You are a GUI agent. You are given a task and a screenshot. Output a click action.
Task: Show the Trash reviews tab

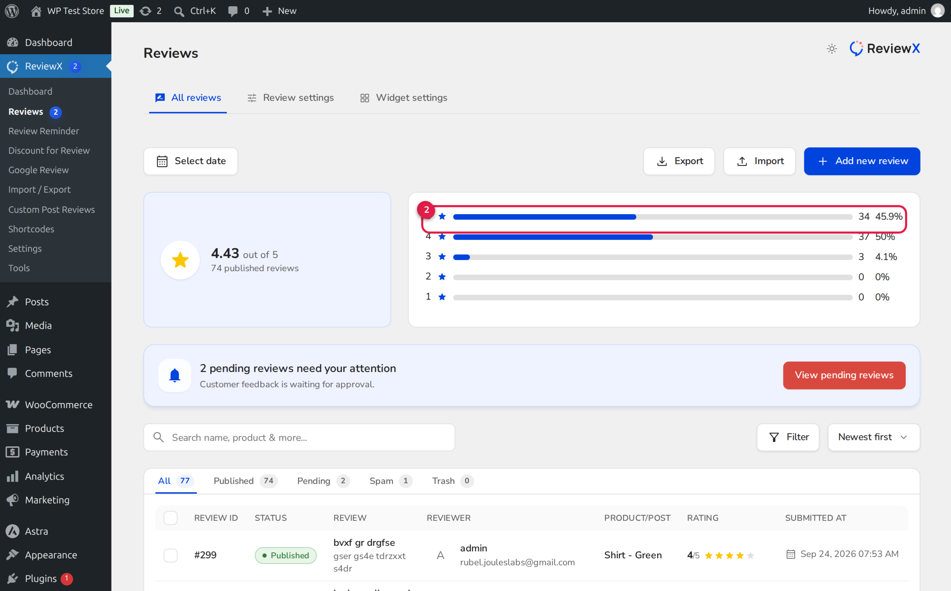point(452,481)
